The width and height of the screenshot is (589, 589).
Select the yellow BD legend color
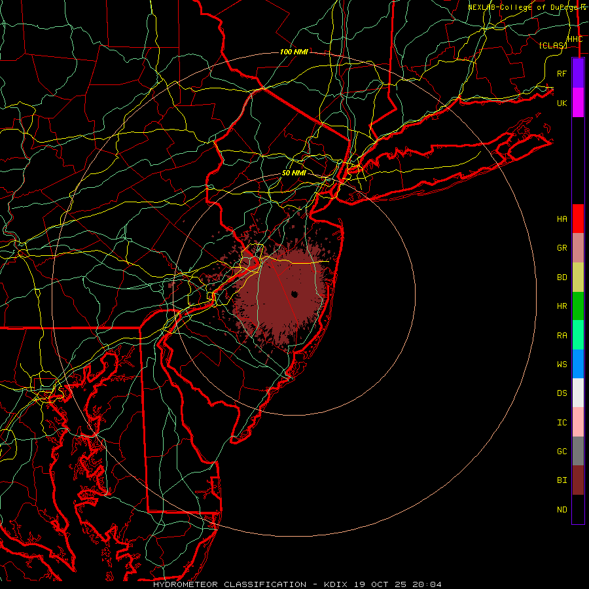pos(578,277)
